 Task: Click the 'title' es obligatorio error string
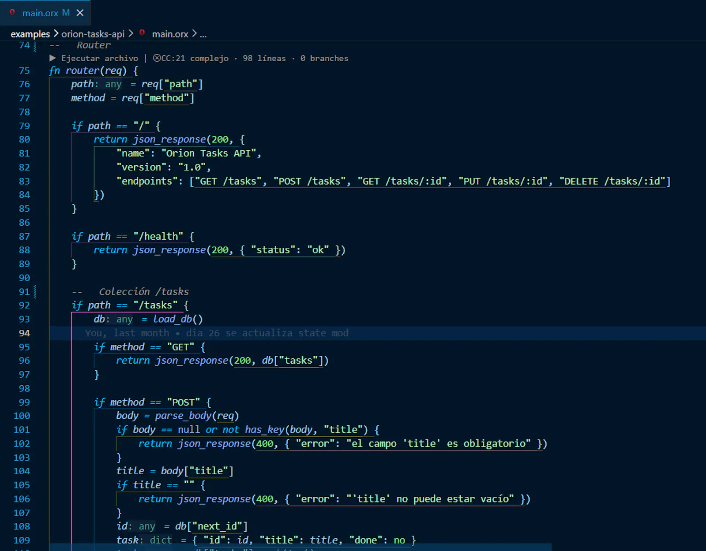pyautogui.click(x=438, y=443)
